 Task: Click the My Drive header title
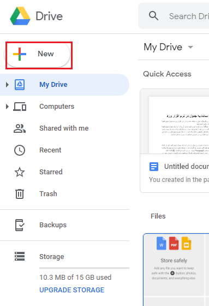[163, 47]
